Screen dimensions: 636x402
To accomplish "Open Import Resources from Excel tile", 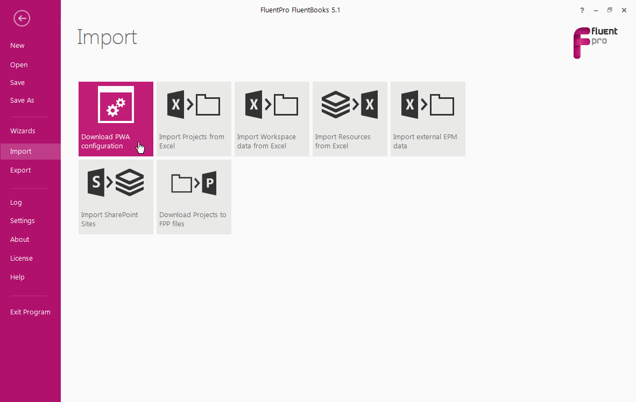I will (x=350, y=119).
